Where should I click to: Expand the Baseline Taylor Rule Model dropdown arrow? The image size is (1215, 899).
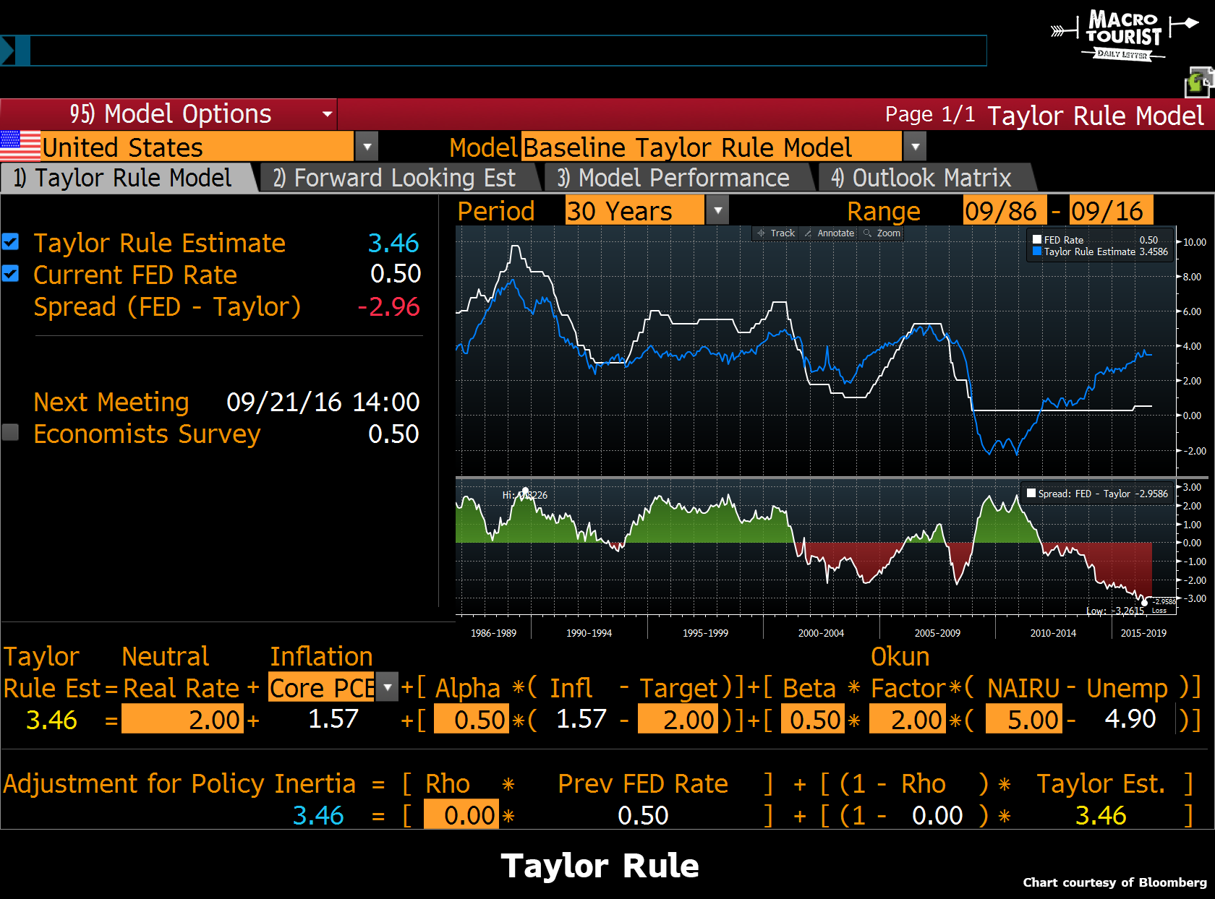(916, 147)
